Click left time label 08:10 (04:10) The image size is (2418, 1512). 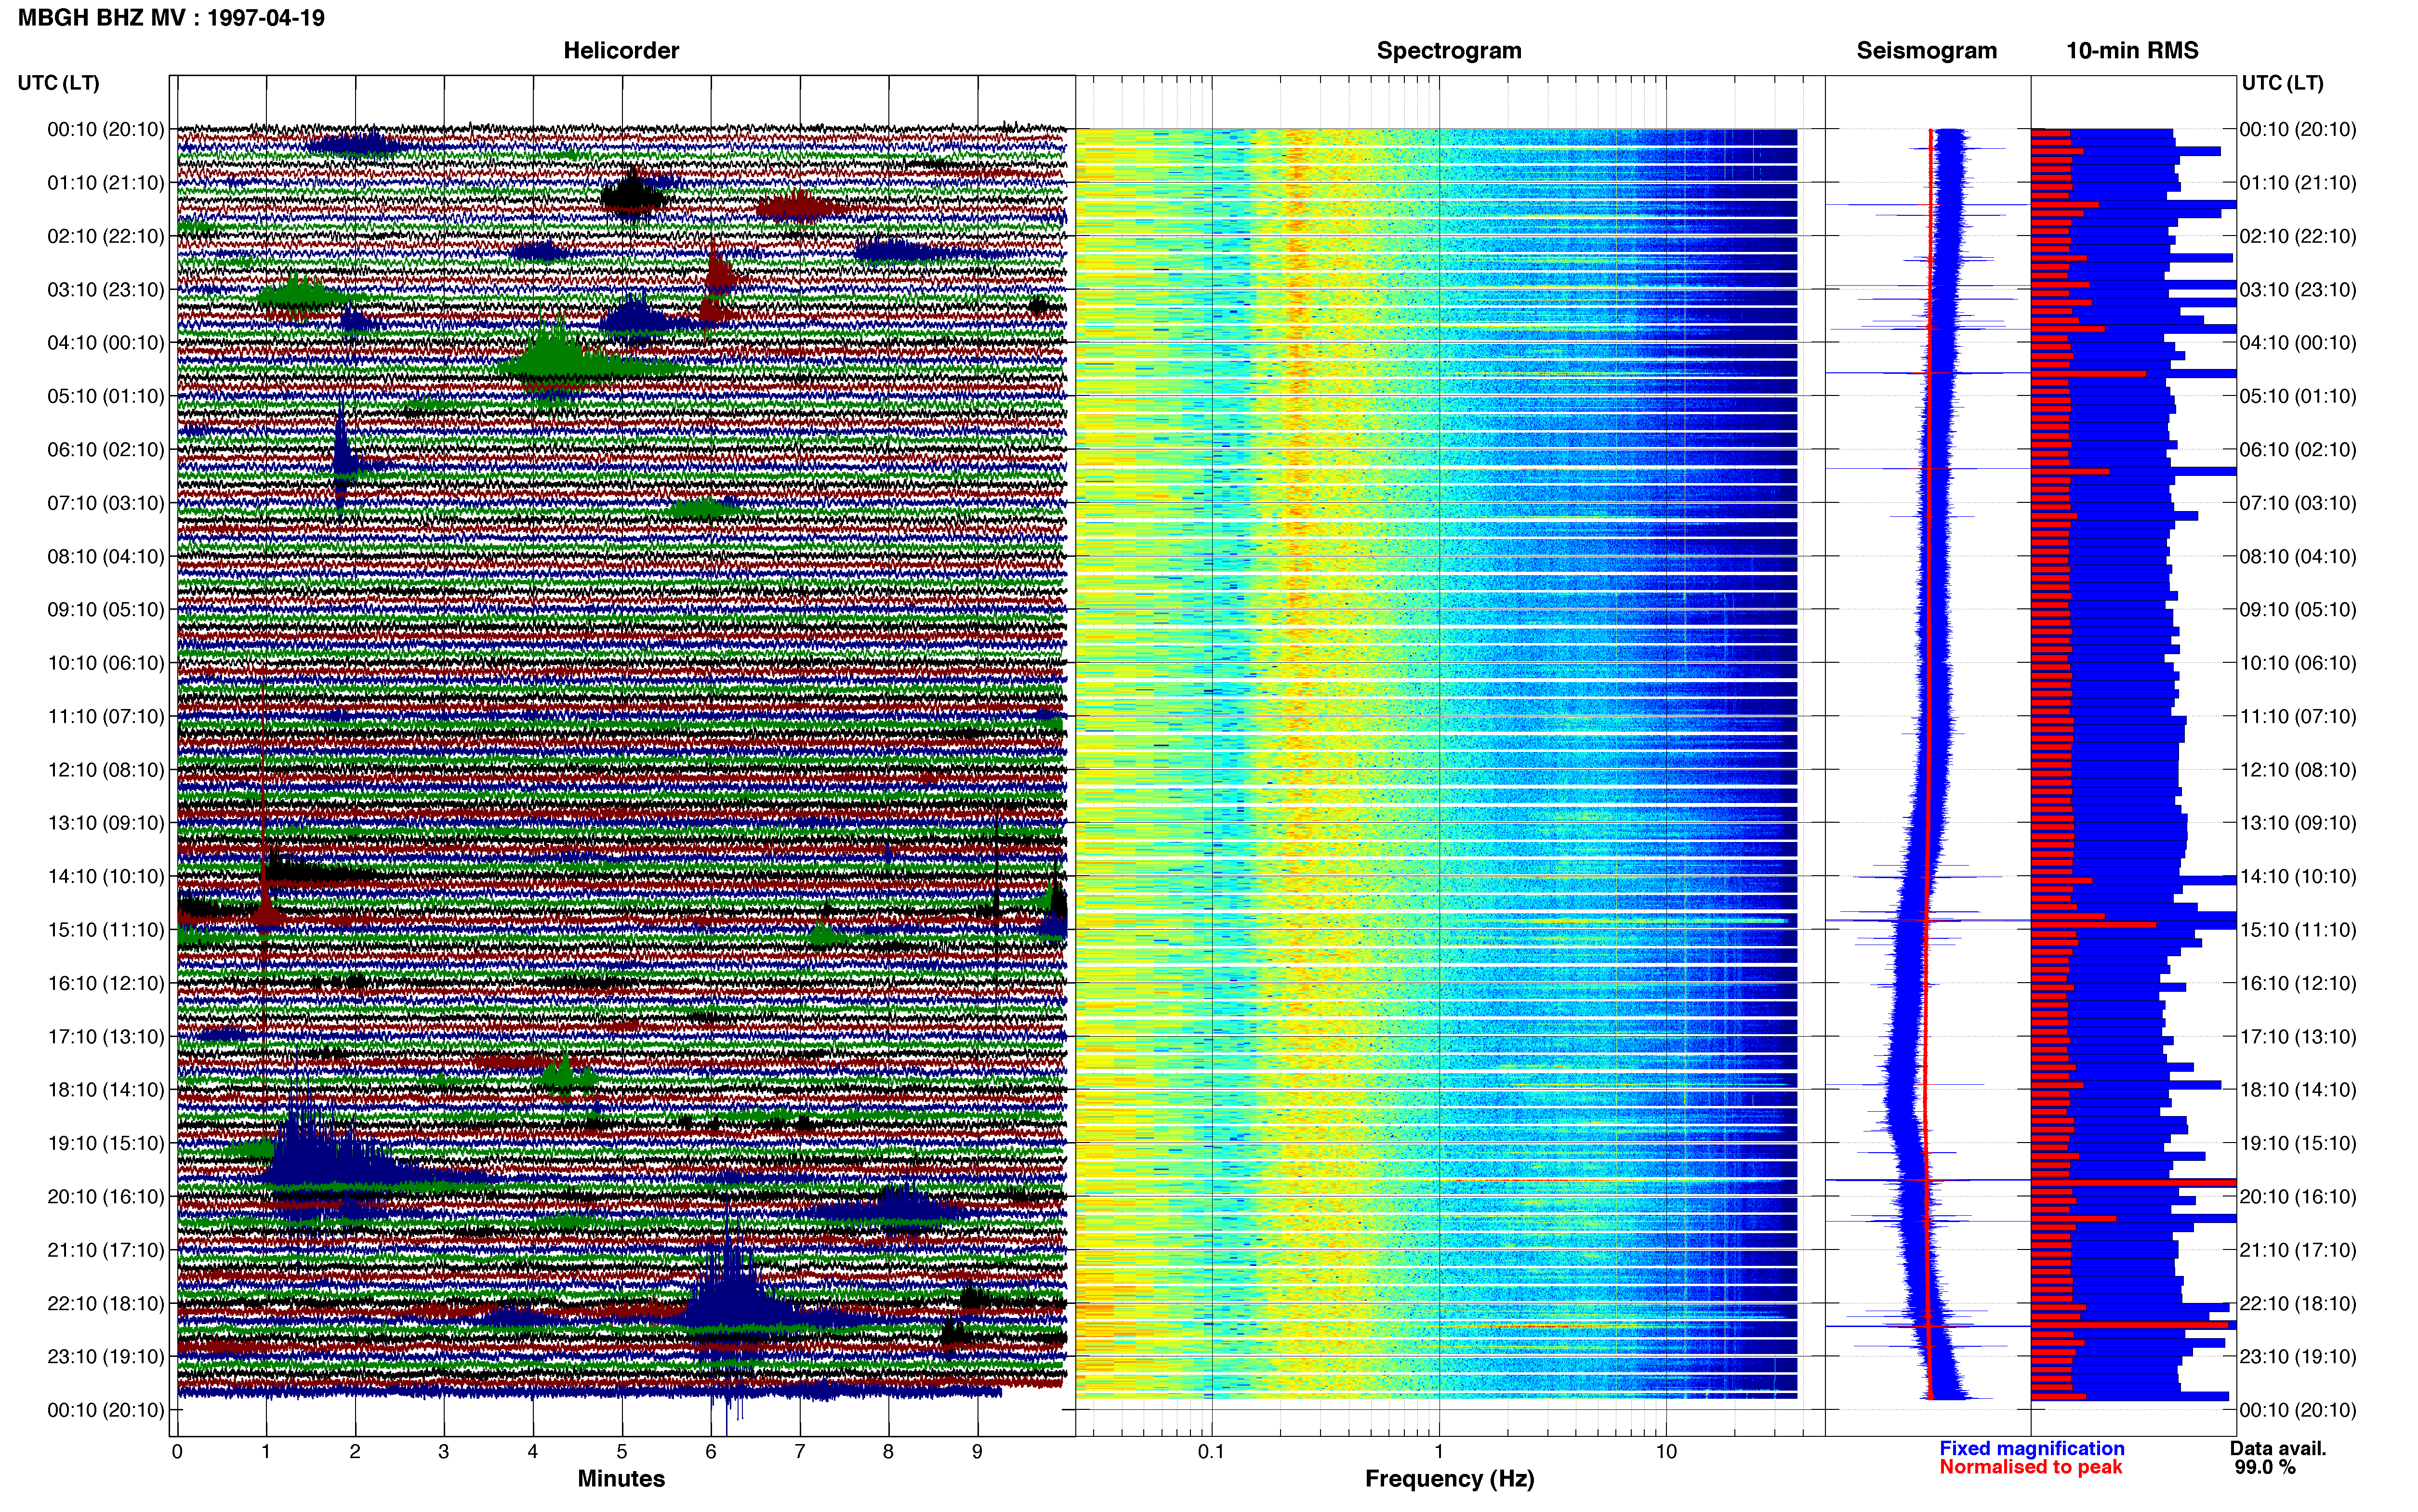(x=106, y=556)
